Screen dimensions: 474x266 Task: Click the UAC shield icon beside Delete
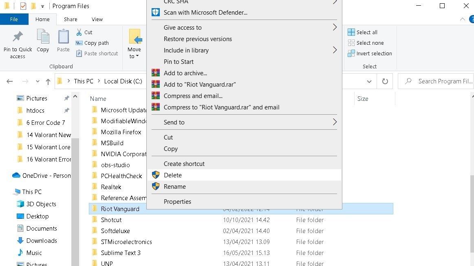point(156,175)
